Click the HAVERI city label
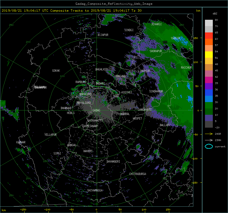 (88, 151)
